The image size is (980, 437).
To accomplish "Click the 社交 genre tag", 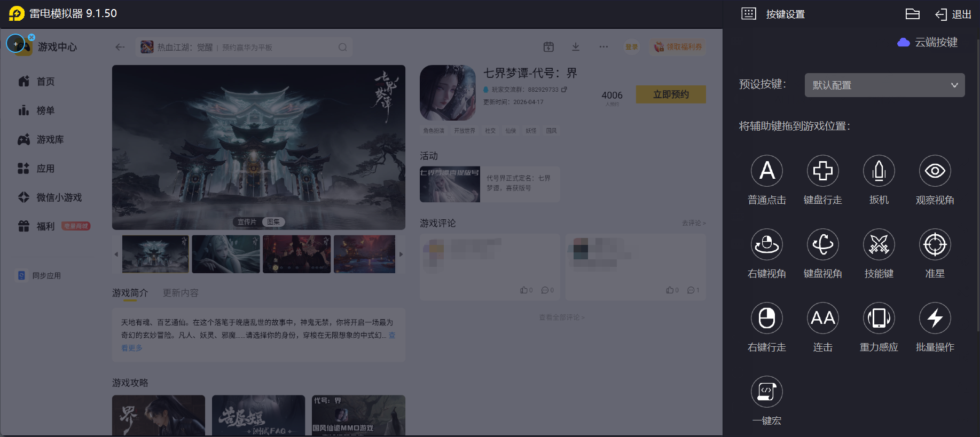I will pos(490,131).
